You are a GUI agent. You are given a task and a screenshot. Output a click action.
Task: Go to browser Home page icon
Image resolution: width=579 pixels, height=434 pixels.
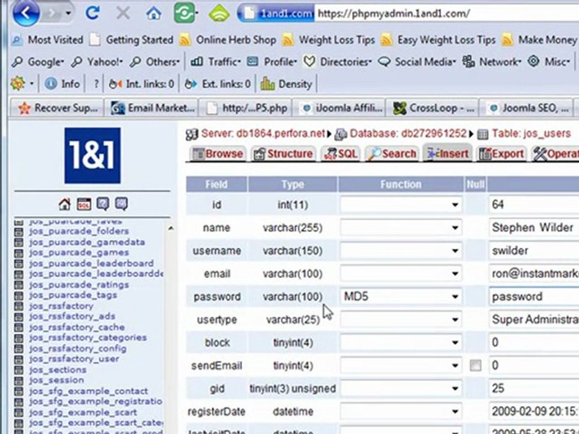(154, 14)
